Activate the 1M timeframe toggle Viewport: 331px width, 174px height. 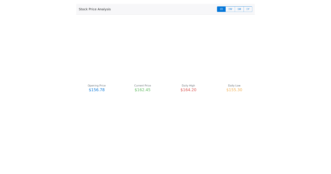pyautogui.click(x=239, y=9)
